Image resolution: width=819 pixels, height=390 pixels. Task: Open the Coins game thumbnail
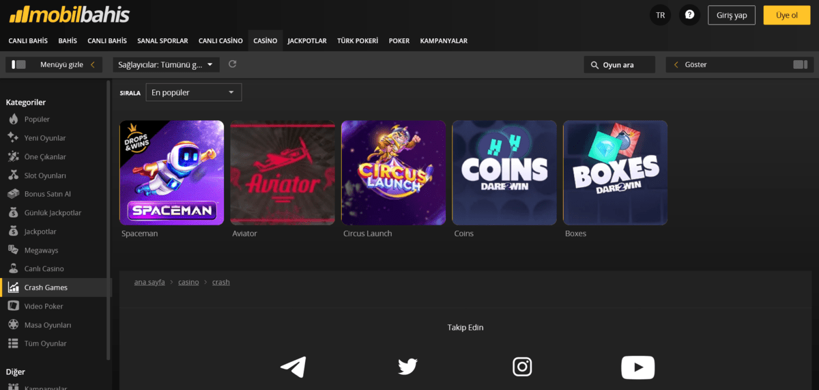click(504, 173)
